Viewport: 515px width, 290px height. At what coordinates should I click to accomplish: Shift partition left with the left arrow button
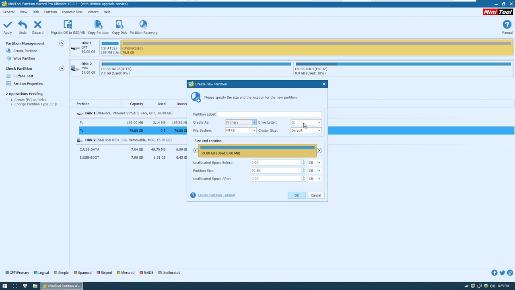pyautogui.click(x=196, y=151)
